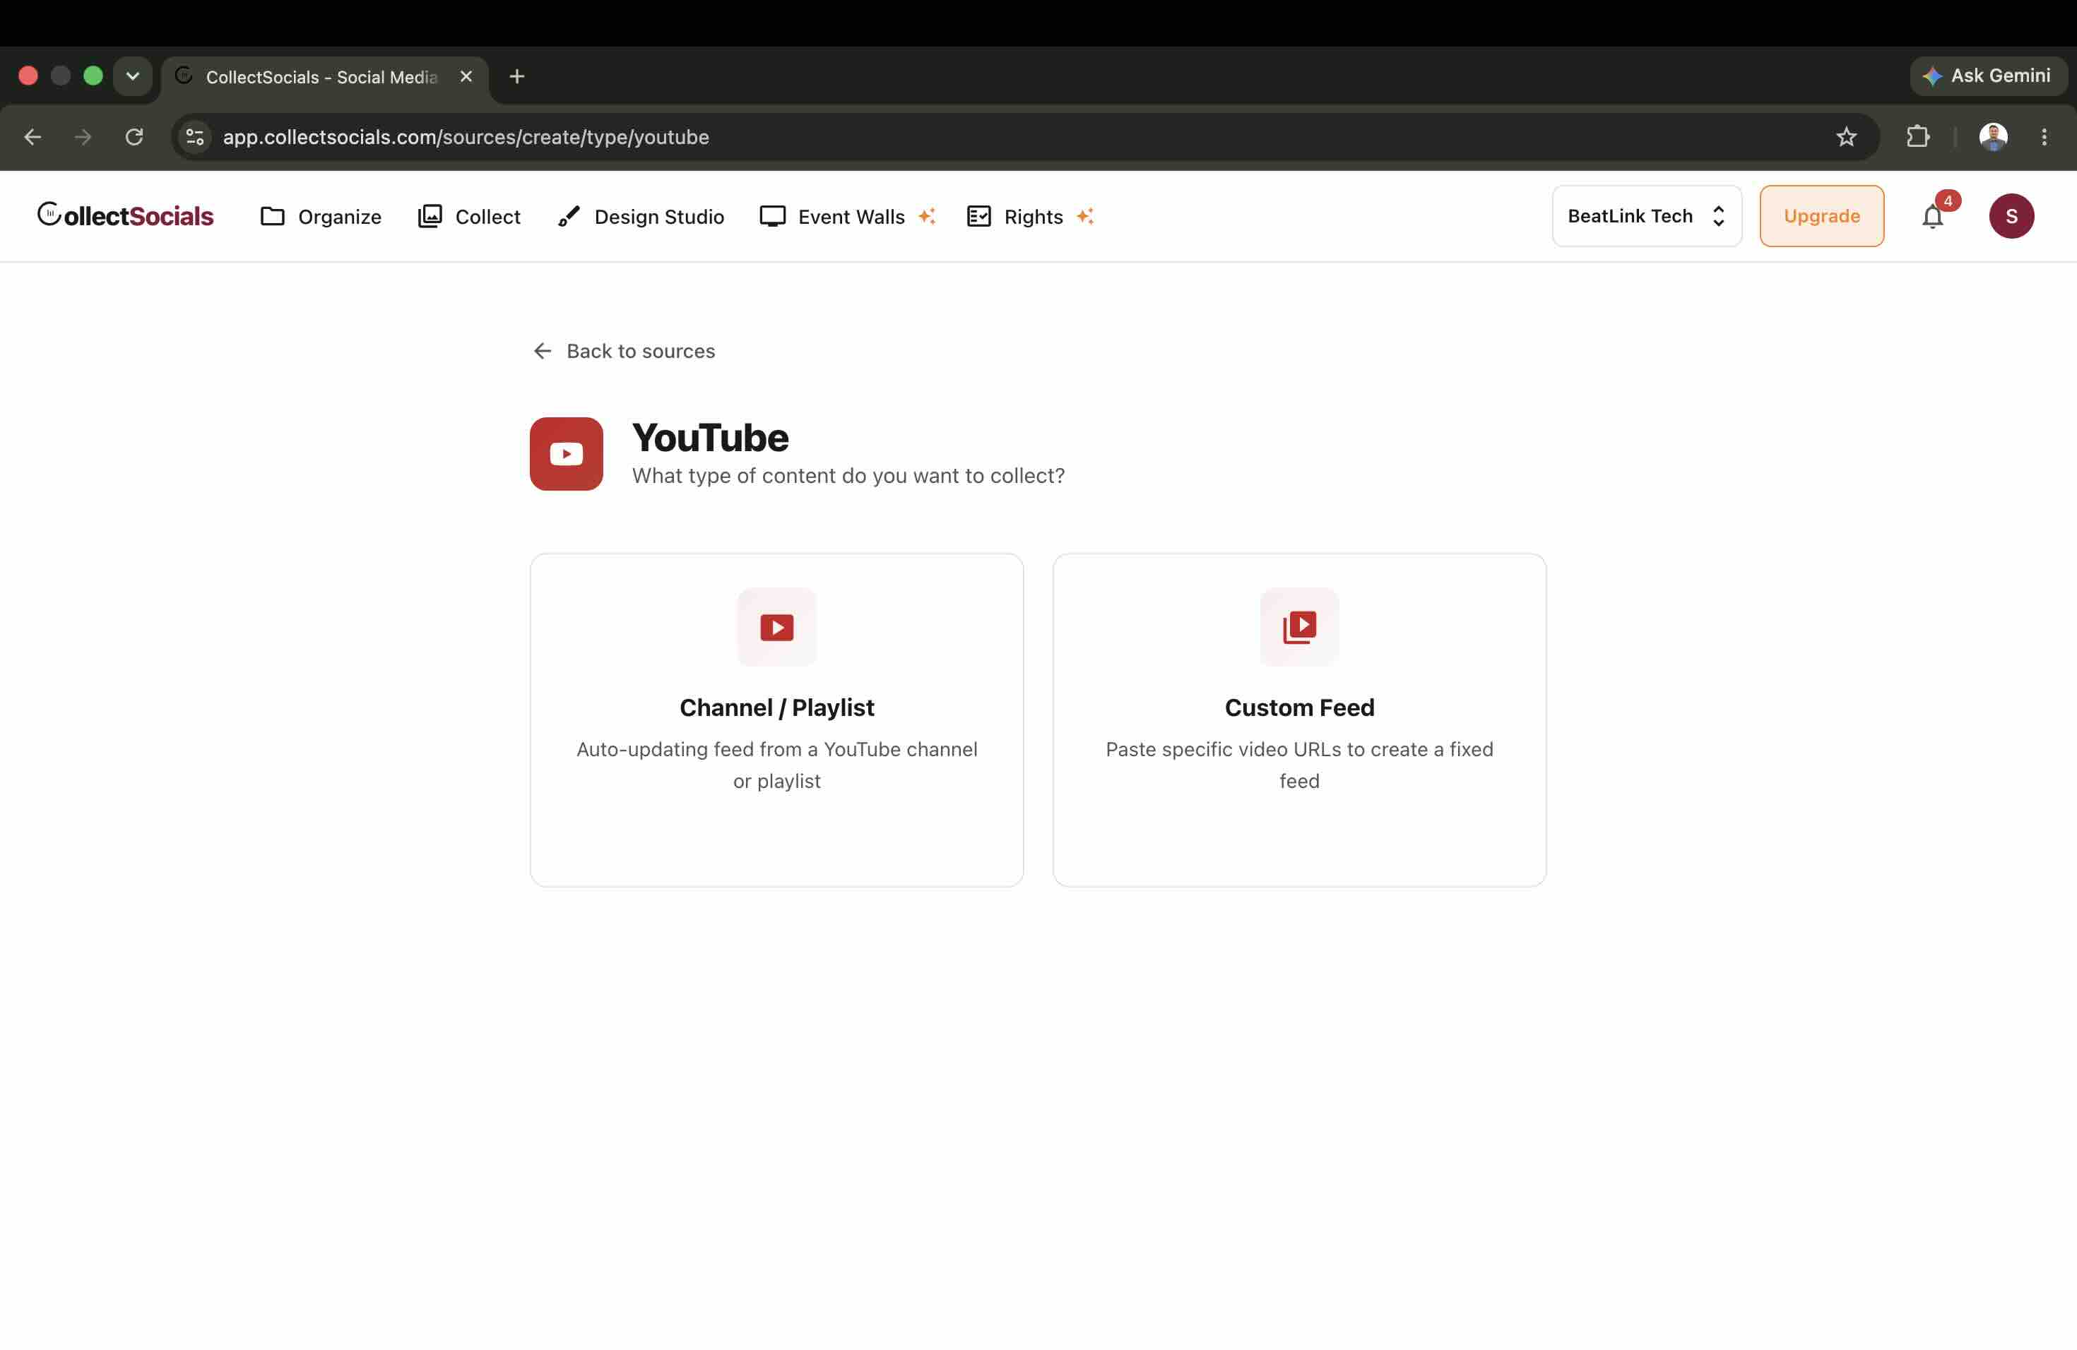Click the Custom Feed video library icon
The height and width of the screenshot is (1350, 2077).
point(1299,627)
